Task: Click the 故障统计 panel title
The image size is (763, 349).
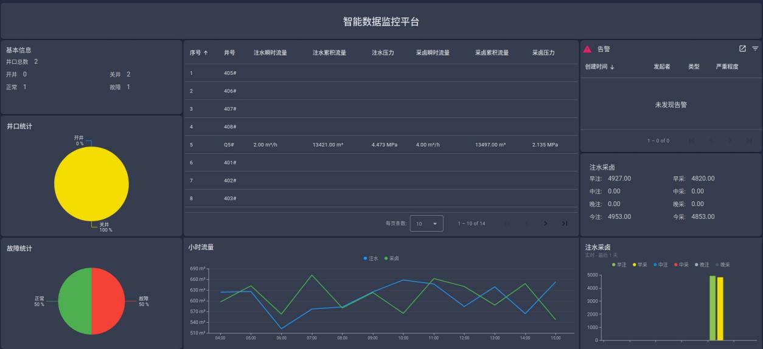Action: [19, 249]
